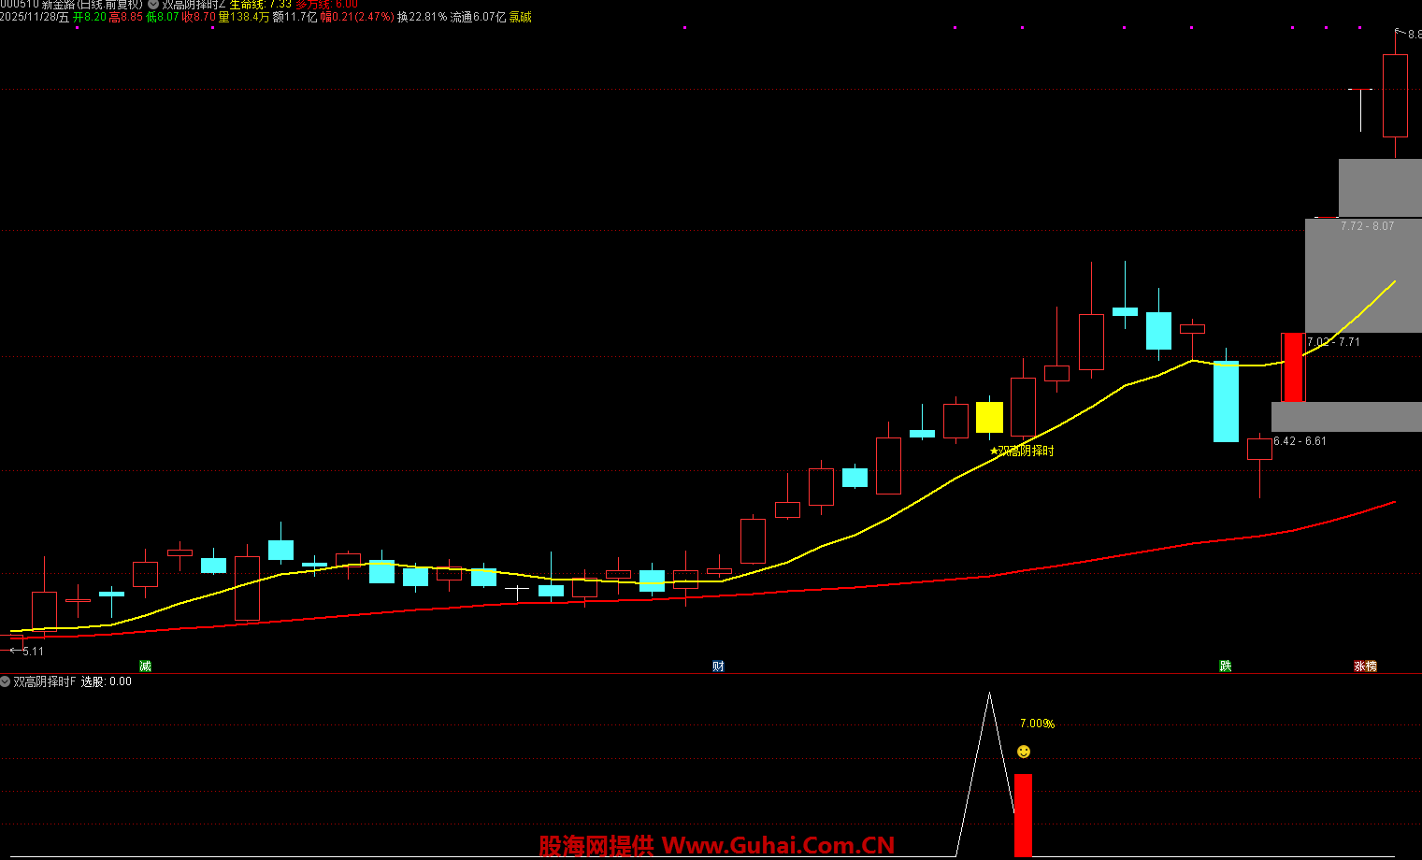The image size is (1422, 860).
Task: Click the green 减 event marker icon
Action: coord(145,666)
